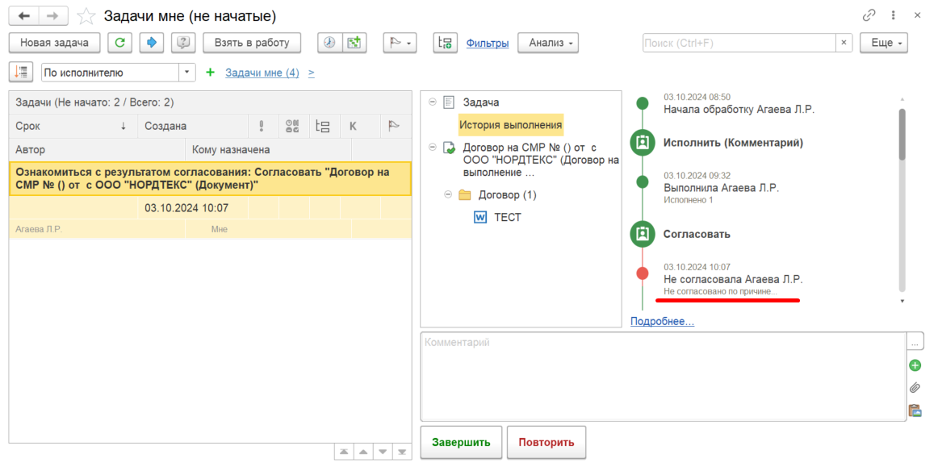
Task: Click the green plus icon beside the comment field
Action: click(x=915, y=365)
